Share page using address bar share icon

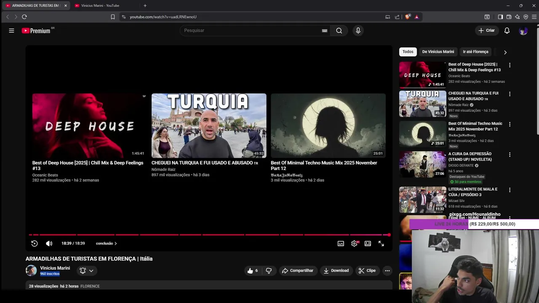point(397,17)
